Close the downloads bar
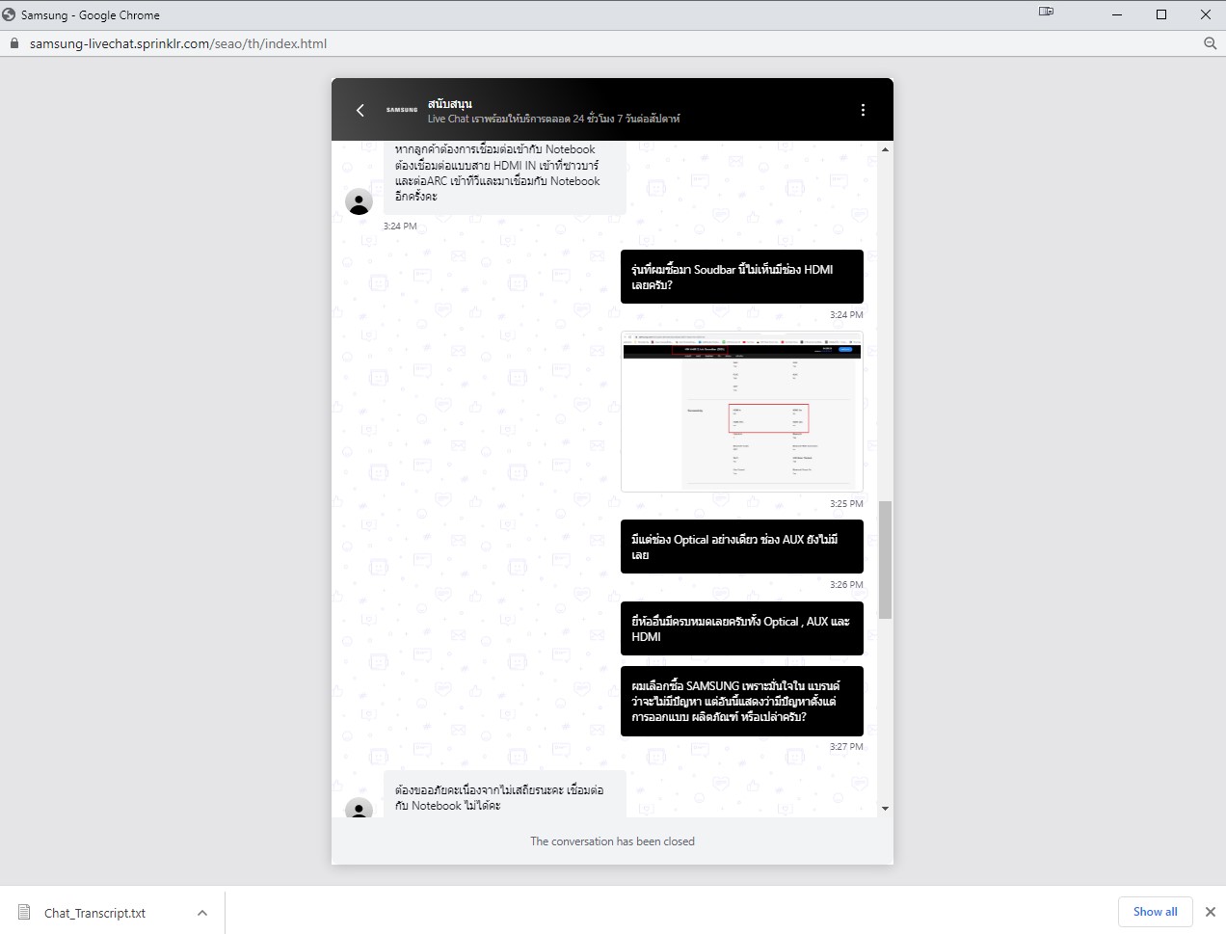1226x934 pixels. (x=1211, y=912)
